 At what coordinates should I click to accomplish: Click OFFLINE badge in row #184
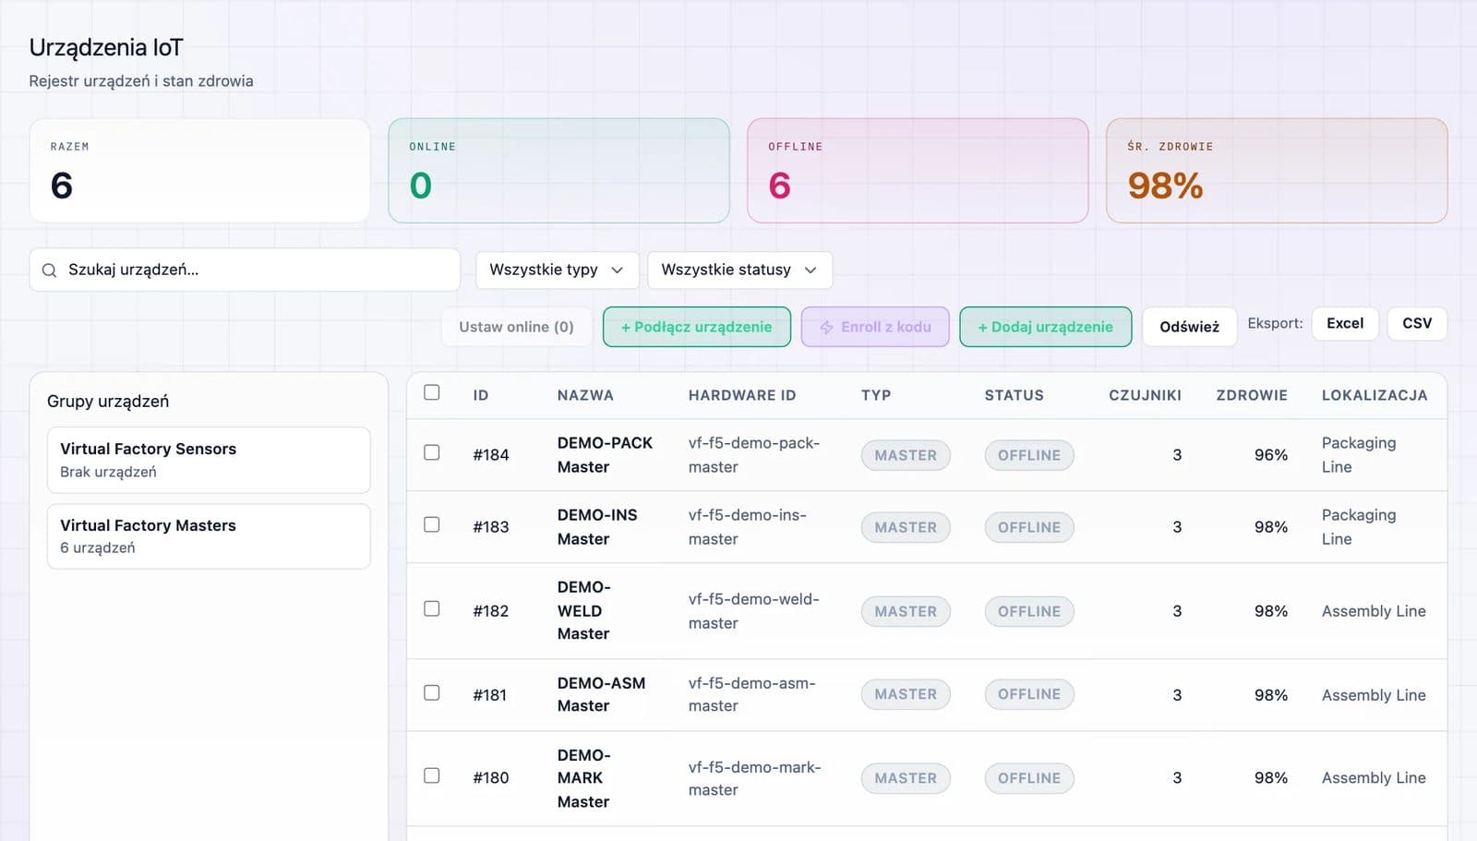[1029, 455]
